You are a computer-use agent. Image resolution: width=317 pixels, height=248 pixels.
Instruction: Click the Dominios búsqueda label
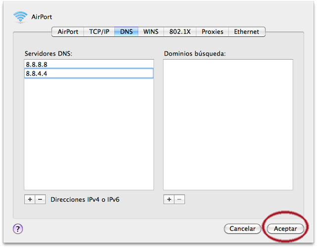coord(195,54)
